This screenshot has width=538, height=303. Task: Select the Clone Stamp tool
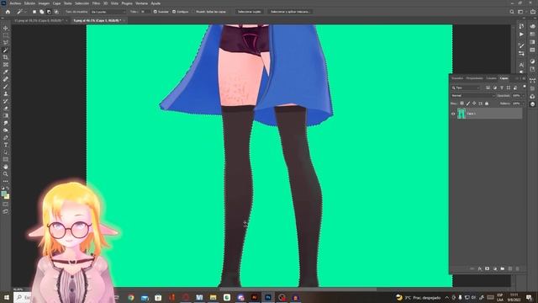pyautogui.click(x=6, y=93)
